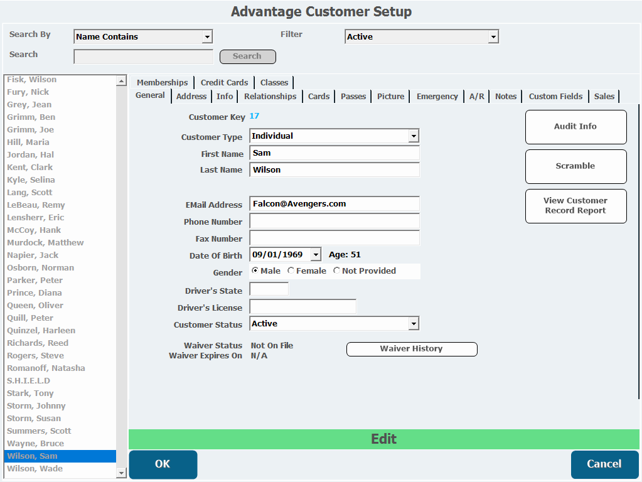Select Lang, Scott in customer list

click(x=60, y=193)
